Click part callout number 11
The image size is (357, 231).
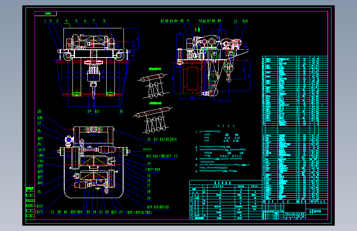[x=236, y=21]
